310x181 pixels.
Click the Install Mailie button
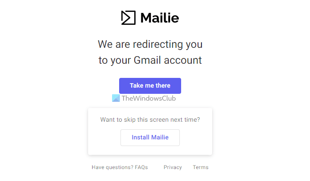pos(150,137)
